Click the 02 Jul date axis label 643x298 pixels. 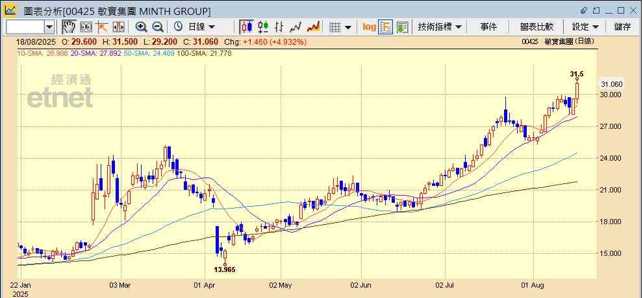[446, 285]
